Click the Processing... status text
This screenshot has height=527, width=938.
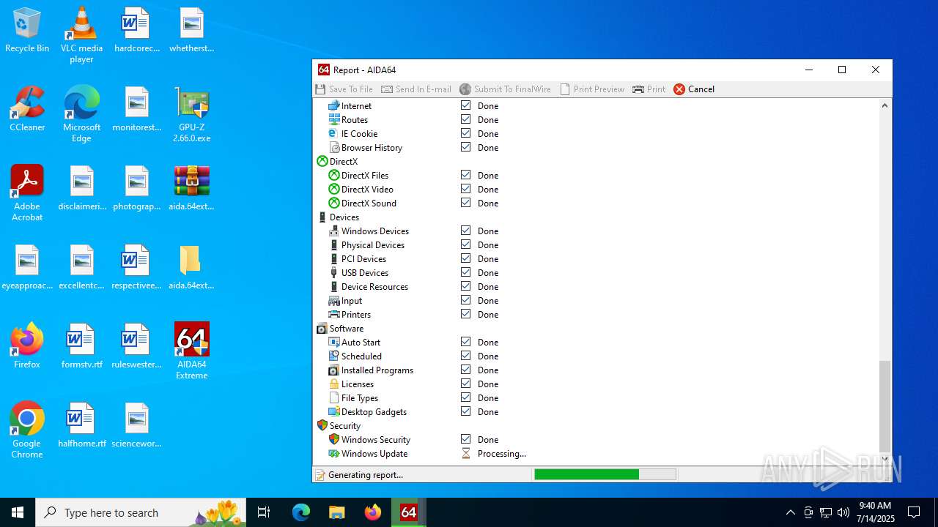(502, 454)
